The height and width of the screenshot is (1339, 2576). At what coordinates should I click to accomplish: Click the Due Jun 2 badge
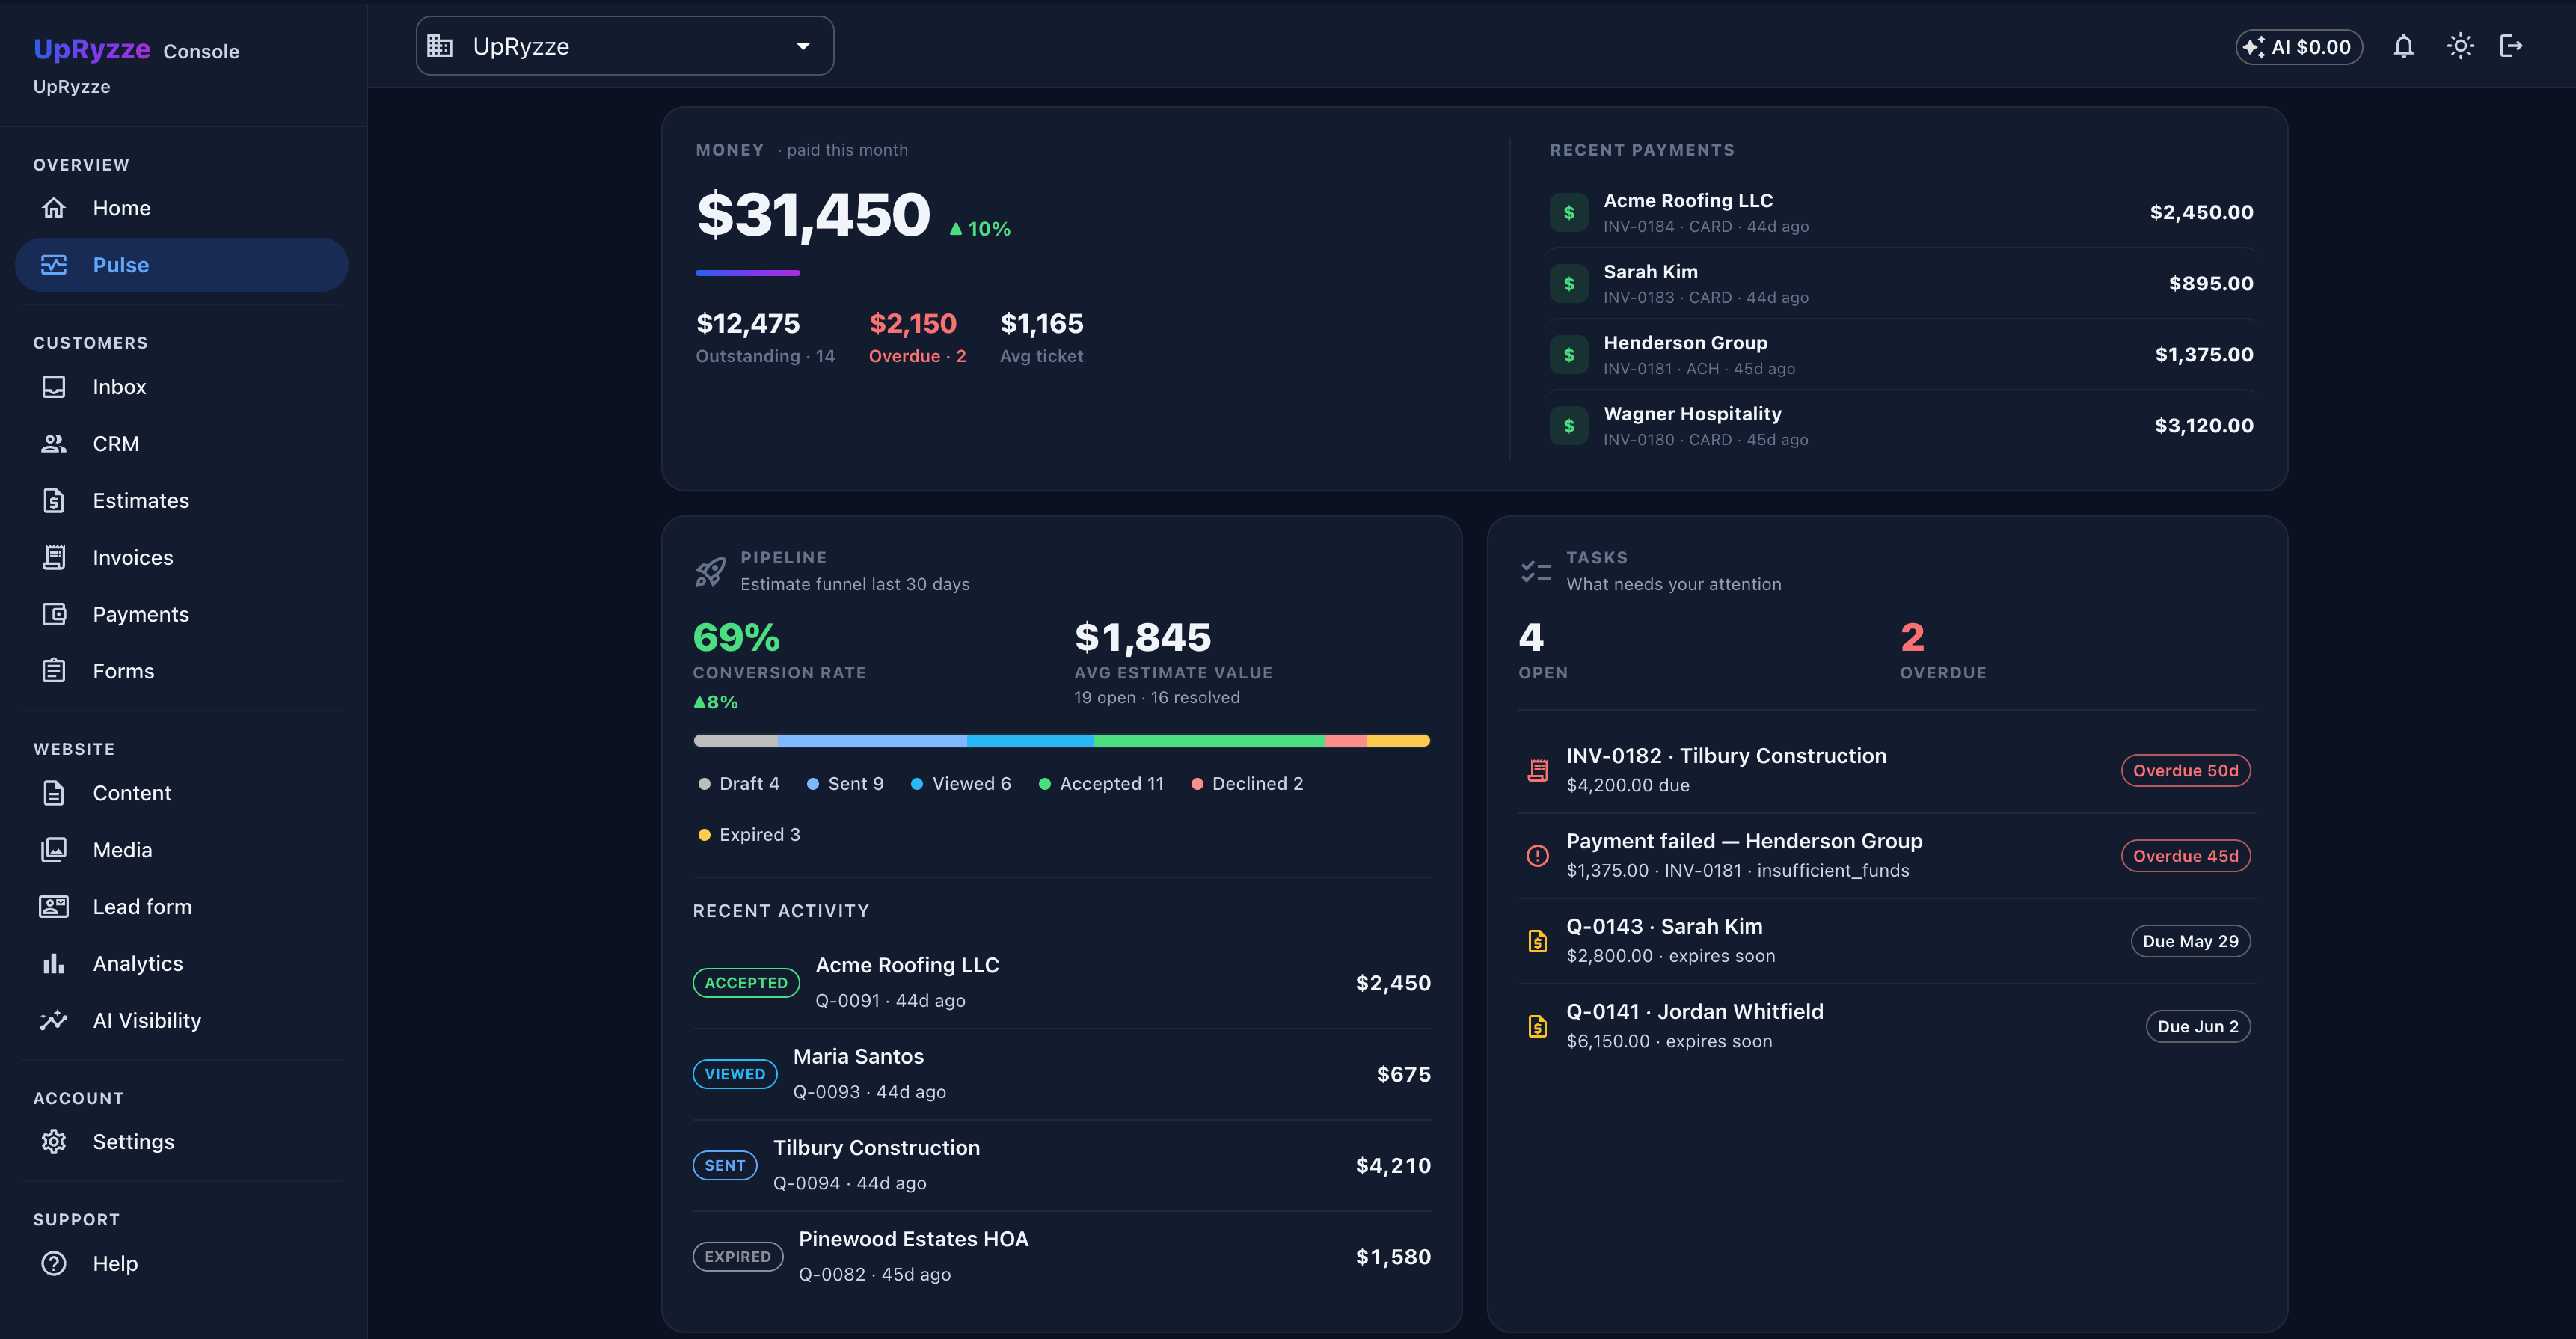coord(2198,1026)
